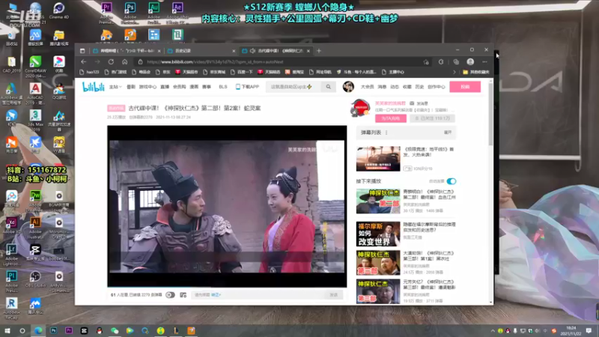Toggle autoplay next switch

tap(451, 181)
